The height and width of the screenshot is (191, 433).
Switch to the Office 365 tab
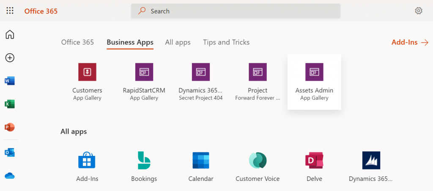click(78, 42)
